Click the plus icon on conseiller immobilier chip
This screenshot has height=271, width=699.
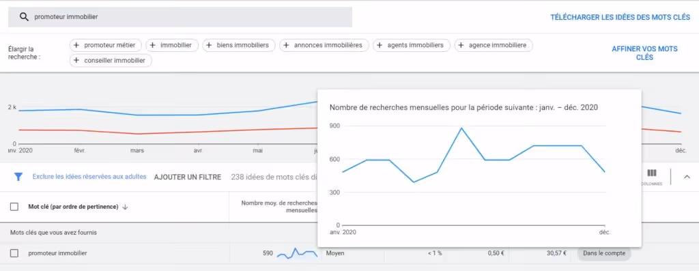(76, 61)
